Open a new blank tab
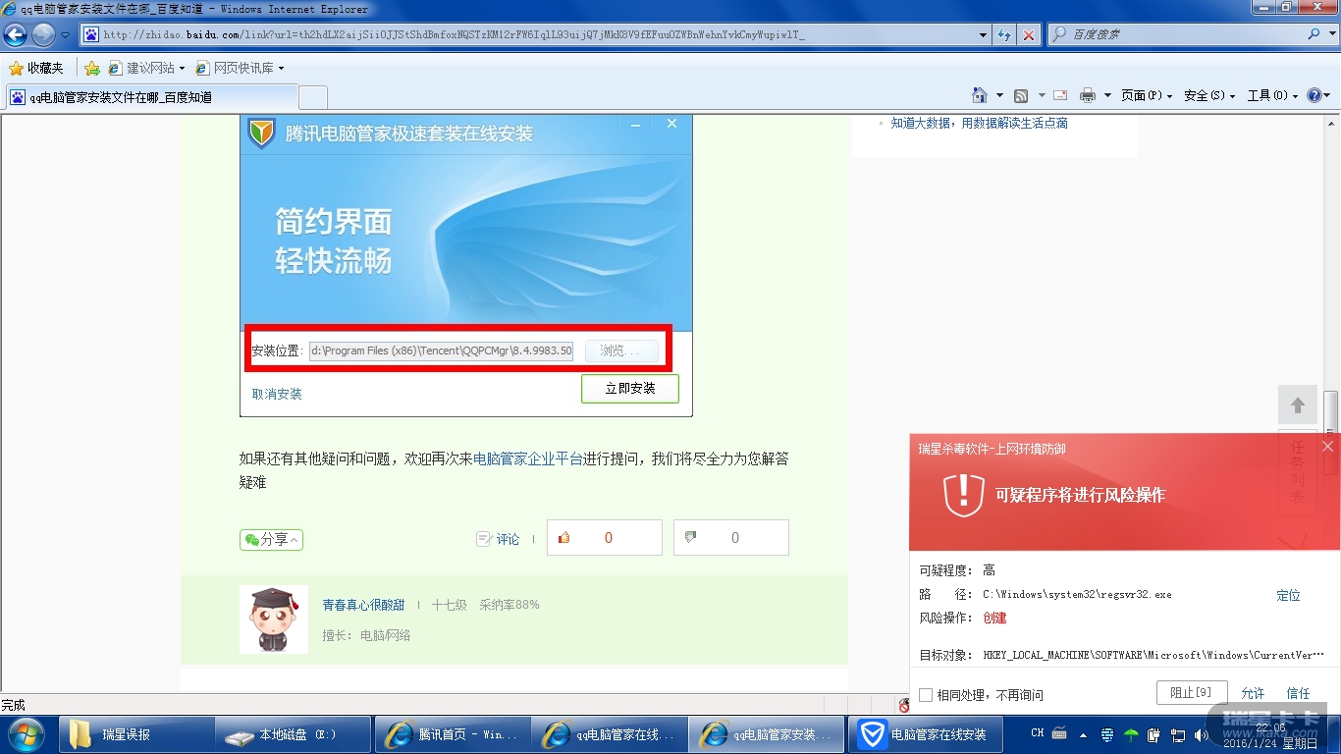The width and height of the screenshot is (1341, 754). coord(312,97)
